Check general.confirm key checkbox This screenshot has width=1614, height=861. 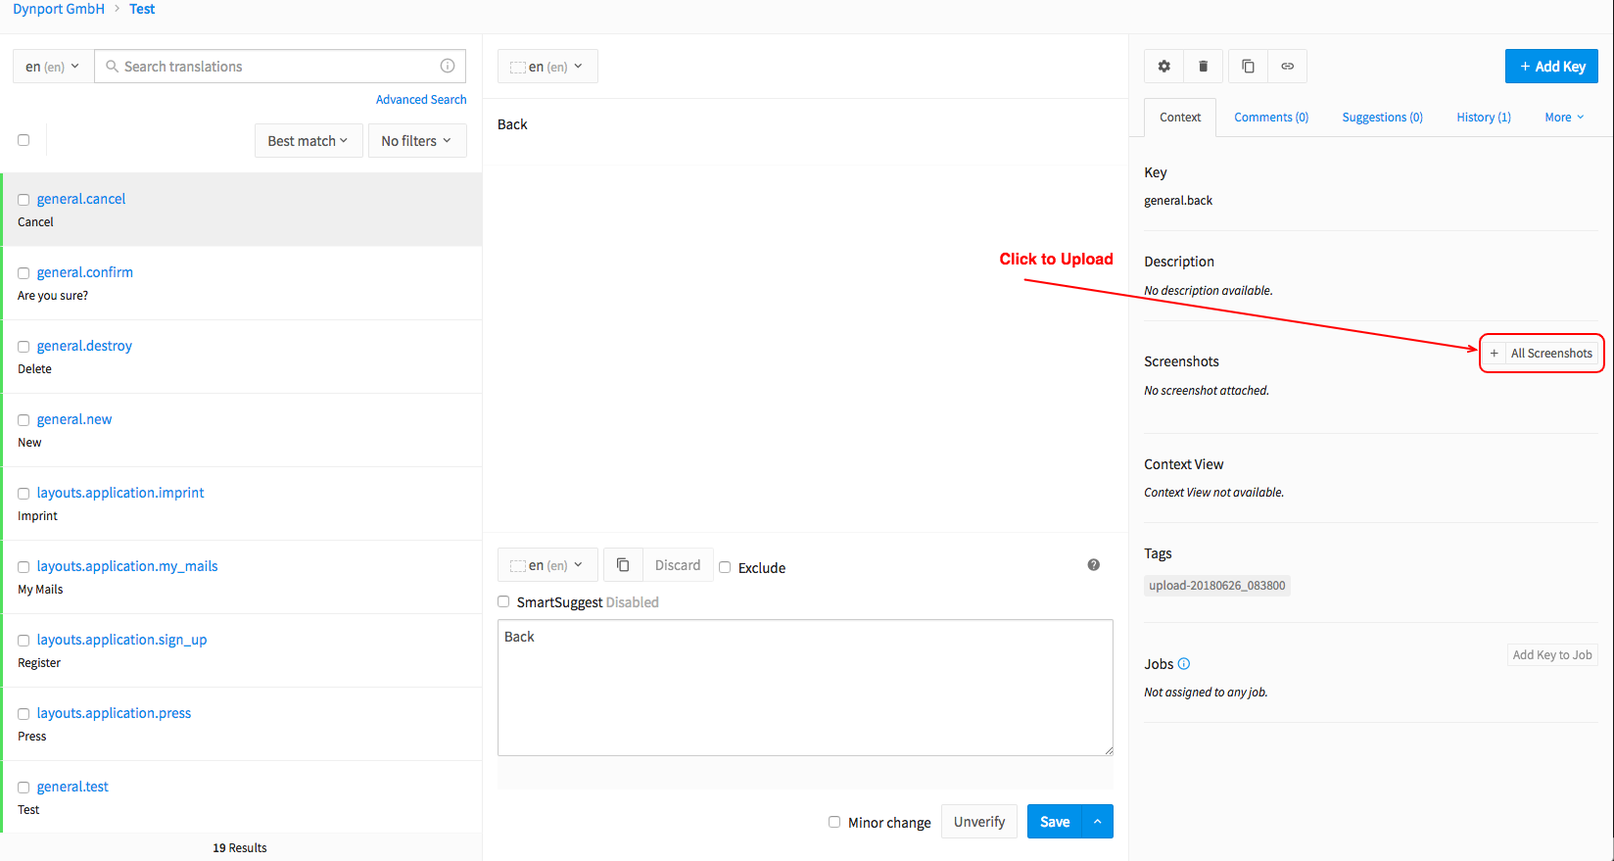click(24, 273)
